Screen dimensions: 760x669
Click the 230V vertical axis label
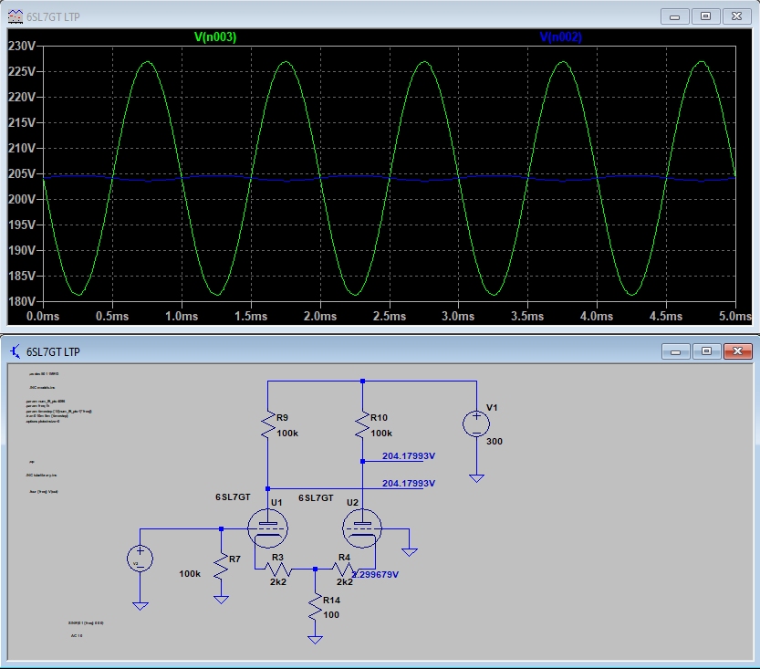point(22,46)
